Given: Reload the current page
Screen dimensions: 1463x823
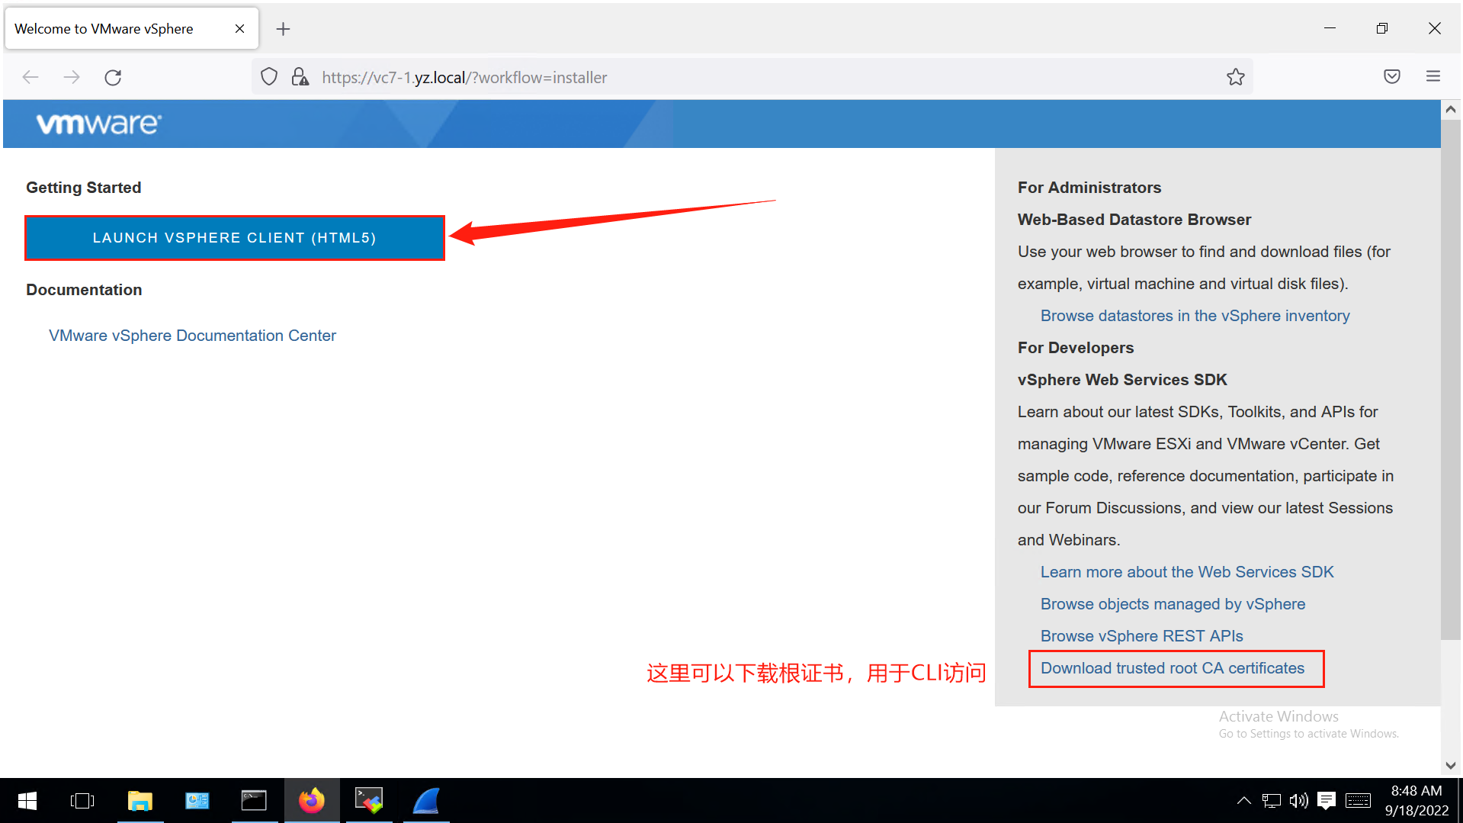Looking at the screenshot, I should click(113, 77).
